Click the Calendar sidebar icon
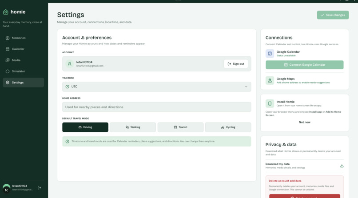This screenshot has width=358, height=198. [x=8, y=49]
